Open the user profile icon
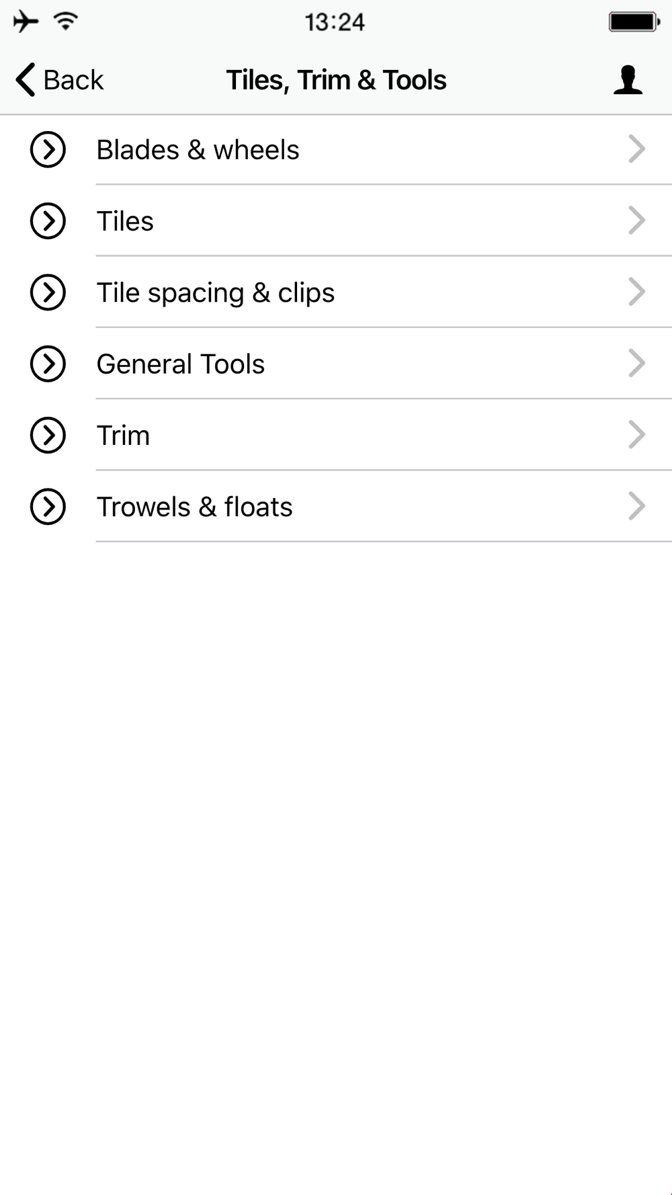The height and width of the screenshot is (1195, 672). pos(628,80)
